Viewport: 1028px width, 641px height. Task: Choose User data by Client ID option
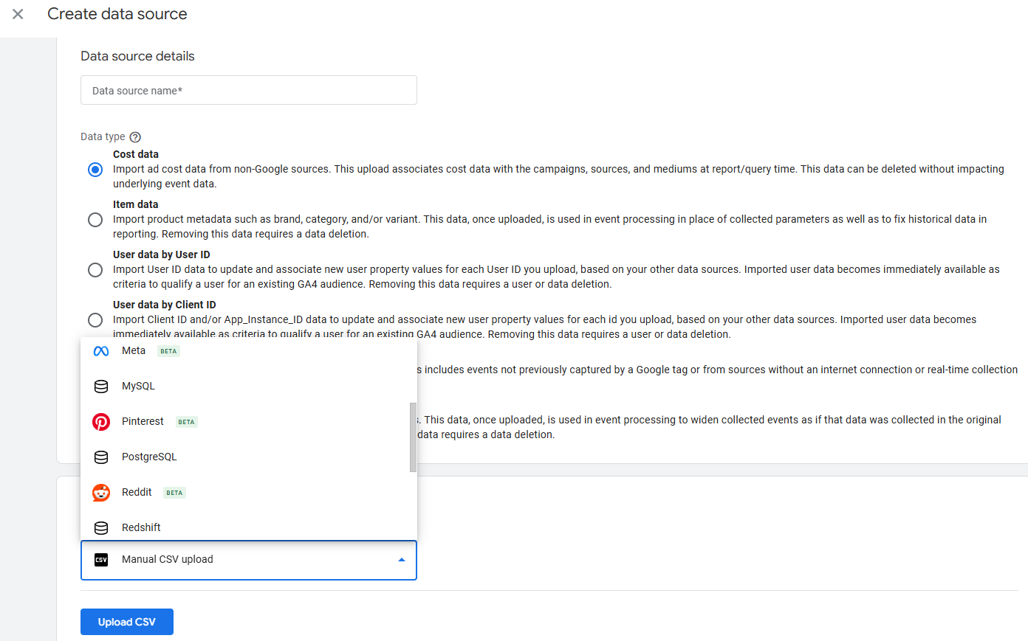click(x=95, y=320)
